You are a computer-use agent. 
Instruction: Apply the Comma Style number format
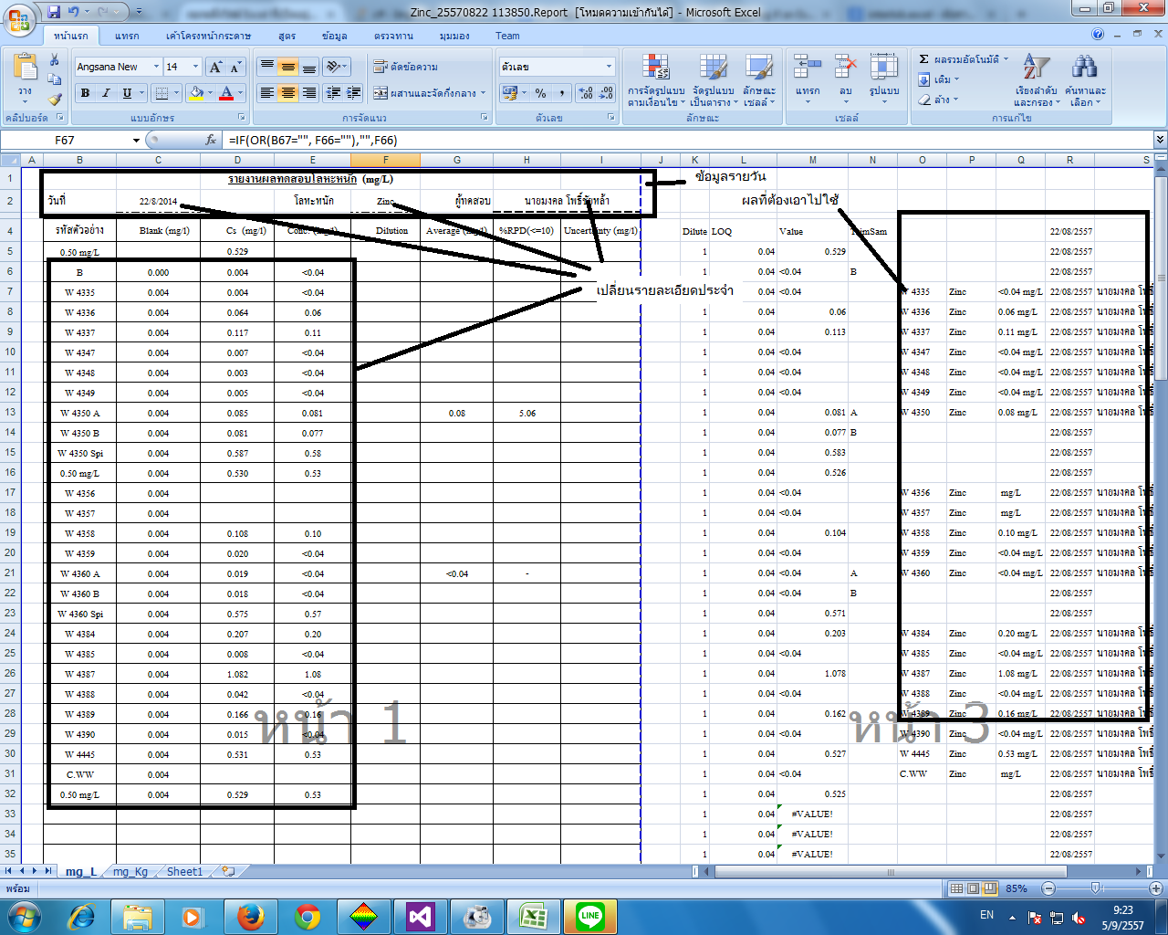click(562, 93)
